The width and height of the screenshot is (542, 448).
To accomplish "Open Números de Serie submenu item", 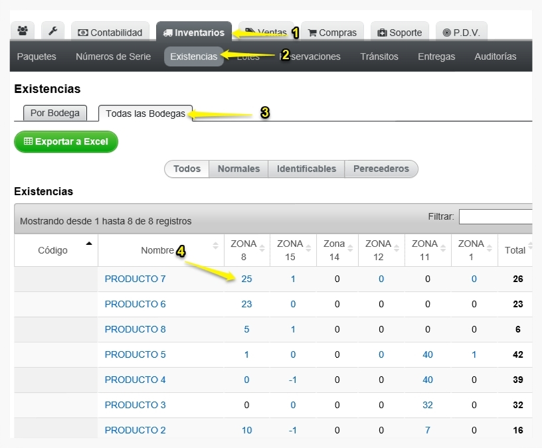I will tap(113, 56).
